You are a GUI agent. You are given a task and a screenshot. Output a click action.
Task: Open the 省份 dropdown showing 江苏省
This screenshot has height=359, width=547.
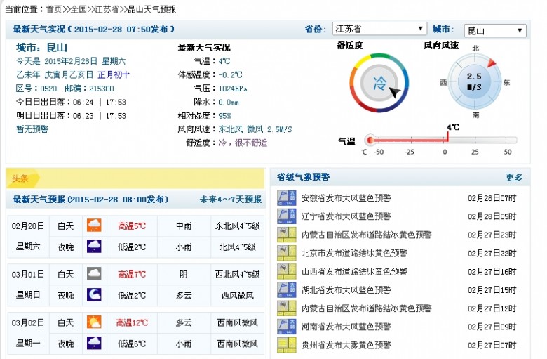379,29
